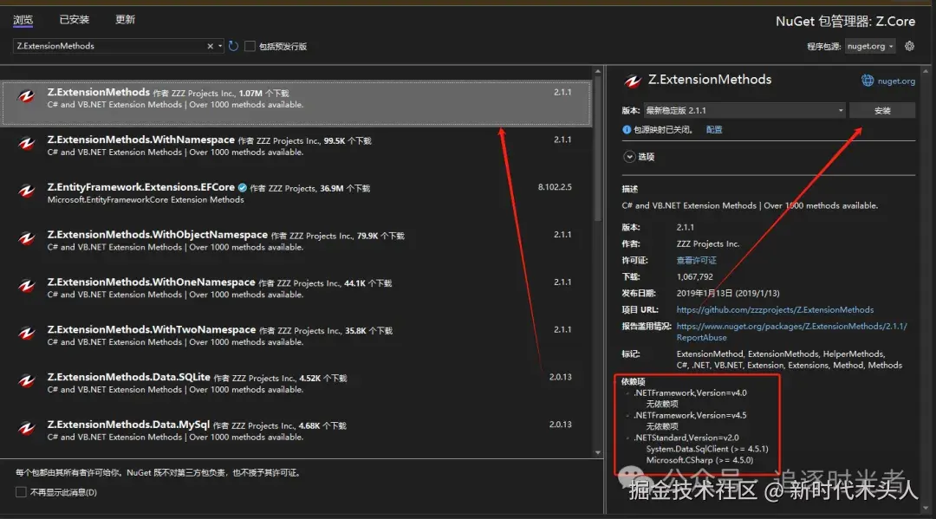Image resolution: width=936 pixels, height=519 pixels.
Task: Collapse the .NETFramework,Version=v4.5 dependency node
Action: pos(627,415)
